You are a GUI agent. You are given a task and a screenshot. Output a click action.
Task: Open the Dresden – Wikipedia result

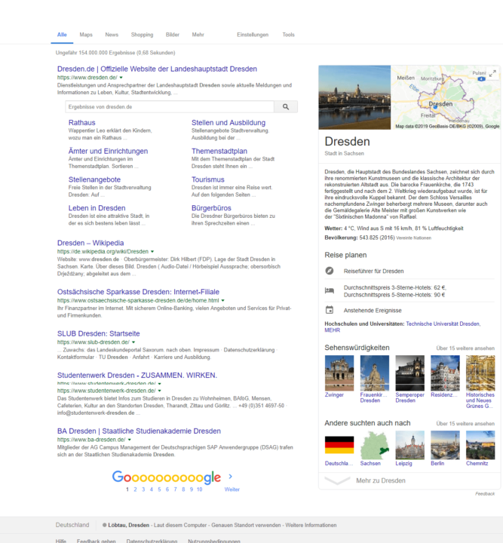90,243
